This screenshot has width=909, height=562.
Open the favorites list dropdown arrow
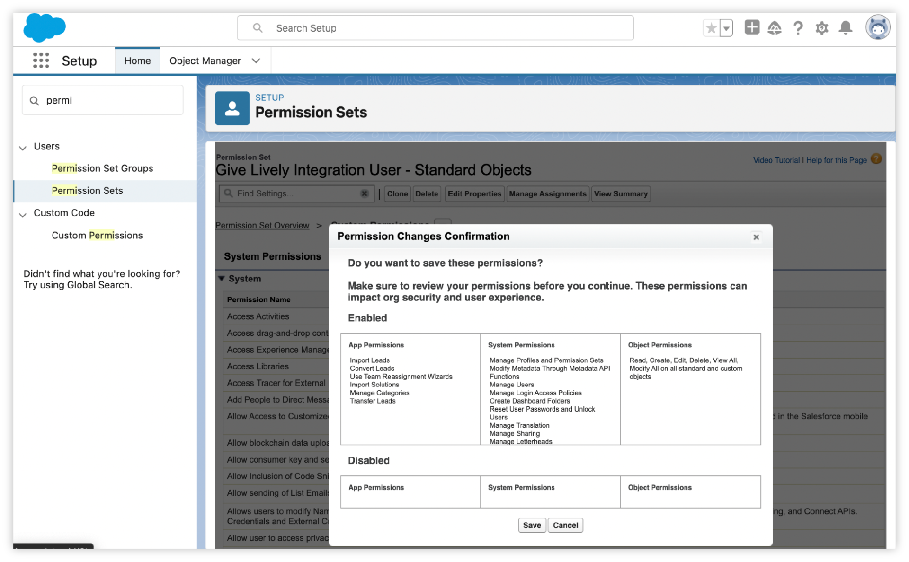(x=726, y=28)
